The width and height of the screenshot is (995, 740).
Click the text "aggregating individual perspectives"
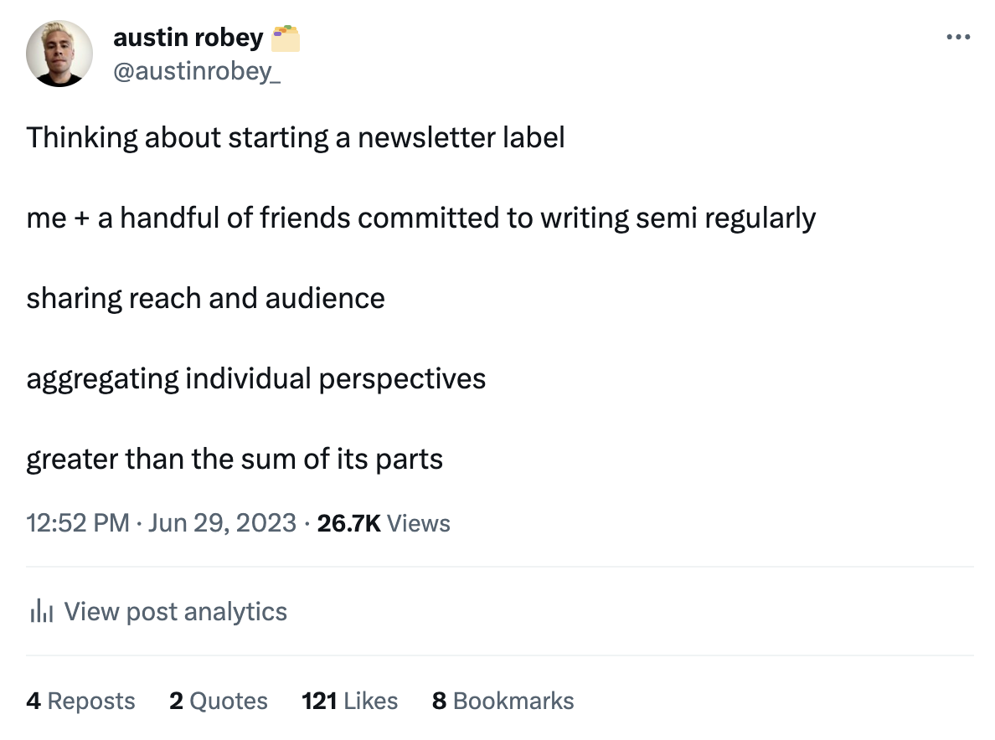[255, 379]
